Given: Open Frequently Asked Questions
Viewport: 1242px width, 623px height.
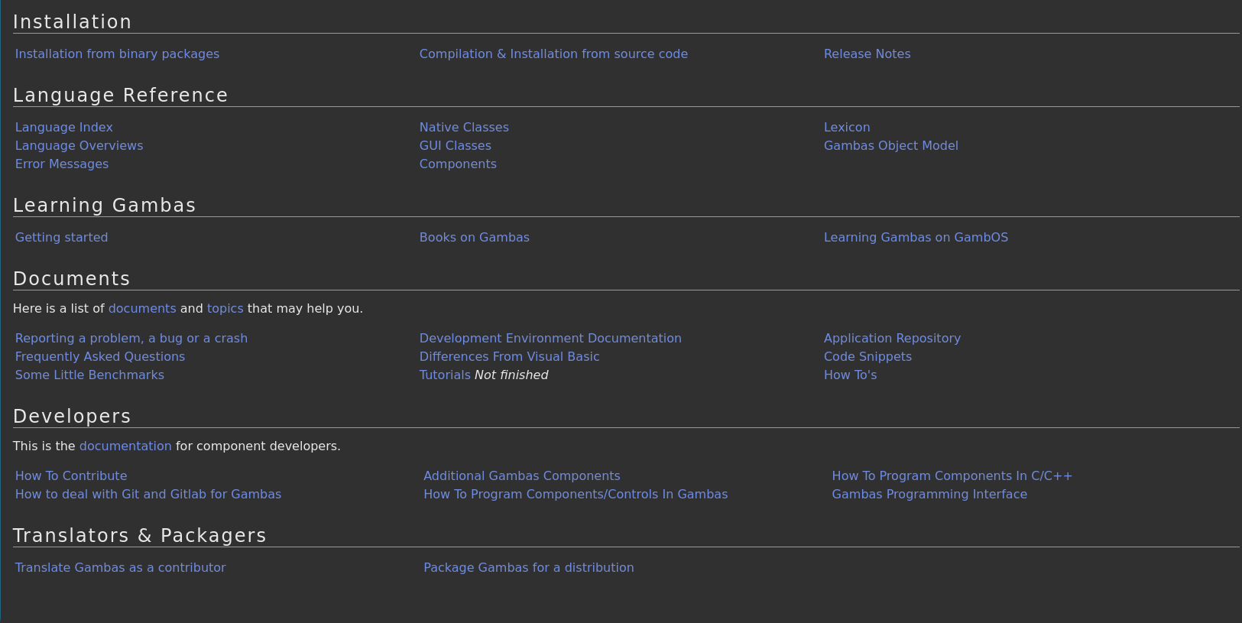Looking at the screenshot, I should click(100, 357).
